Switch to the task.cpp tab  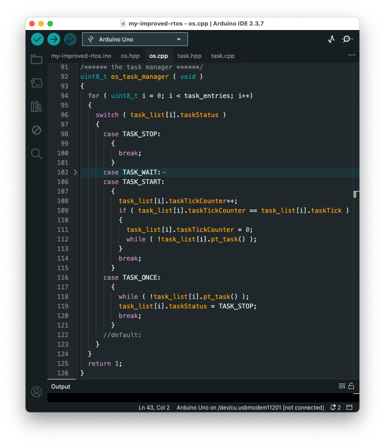pos(223,56)
